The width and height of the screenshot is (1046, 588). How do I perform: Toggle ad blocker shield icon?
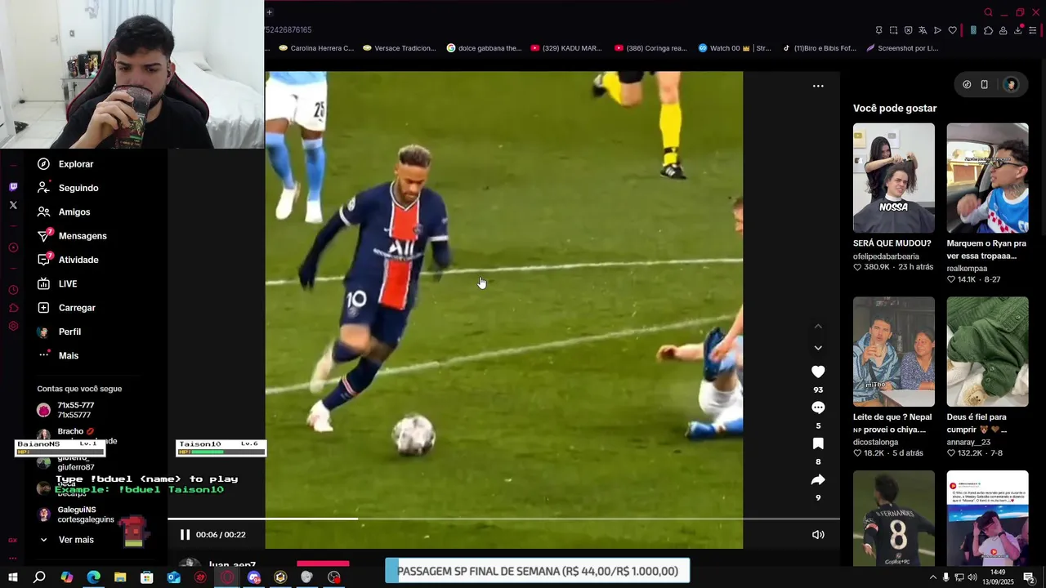pyautogui.click(x=908, y=30)
